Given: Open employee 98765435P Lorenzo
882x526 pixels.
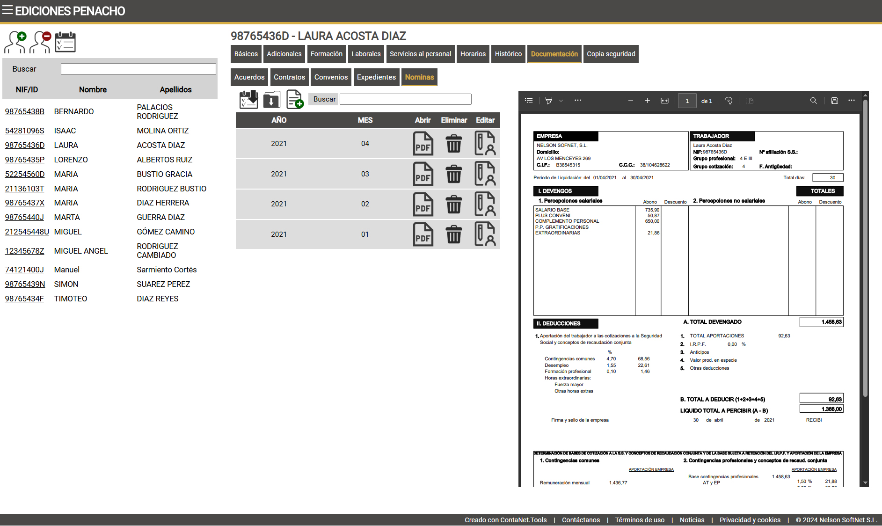Looking at the screenshot, I should pos(25,160).
